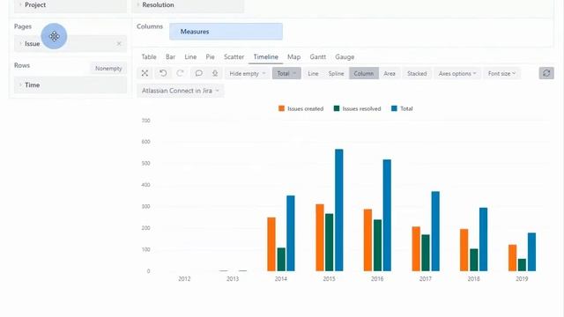Expand the Project dimension

click(x=19, y=4)
